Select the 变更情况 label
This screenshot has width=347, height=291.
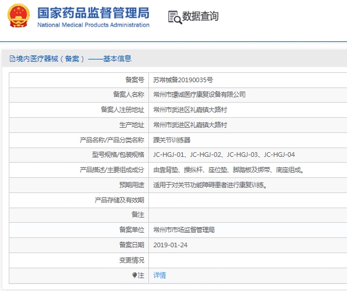pyautogui.click(x=131, y=260)
